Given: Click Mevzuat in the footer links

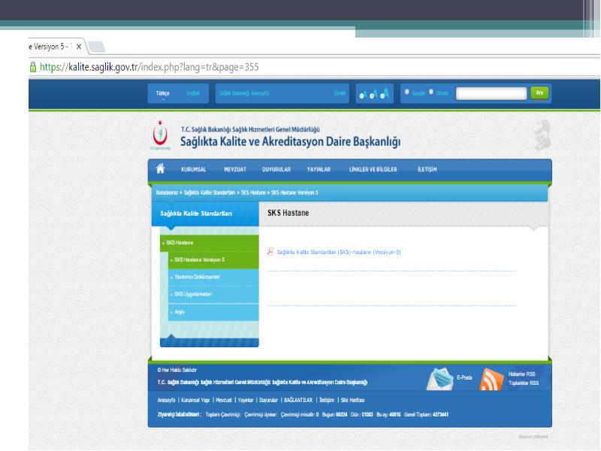Looking at the screenshot, I should pyautogui.click(x=224, y=400).
